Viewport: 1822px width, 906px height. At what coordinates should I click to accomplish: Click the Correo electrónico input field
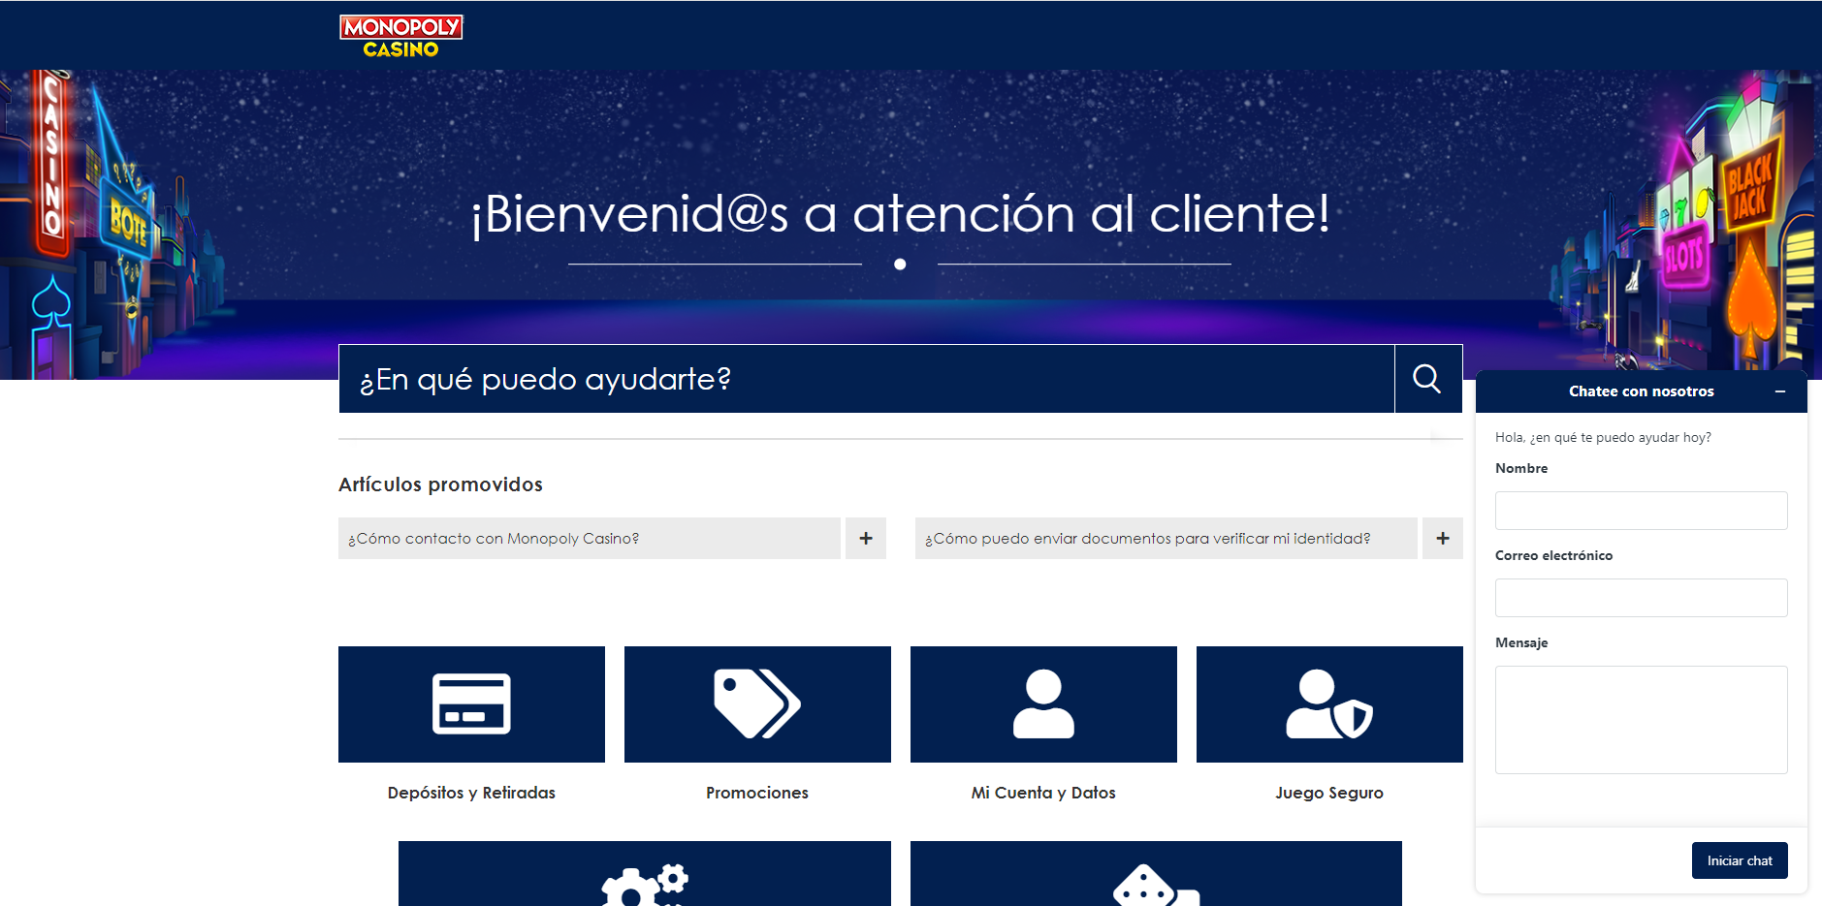tap(1641, 598)
